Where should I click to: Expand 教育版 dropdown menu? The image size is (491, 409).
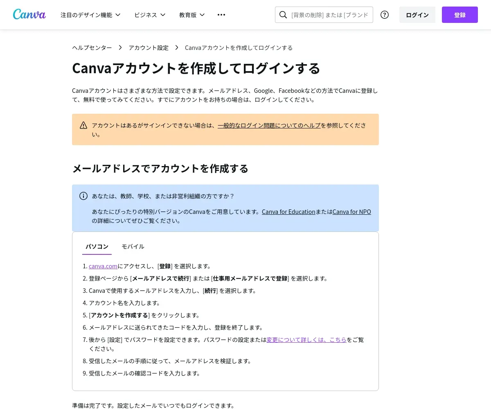192,15
